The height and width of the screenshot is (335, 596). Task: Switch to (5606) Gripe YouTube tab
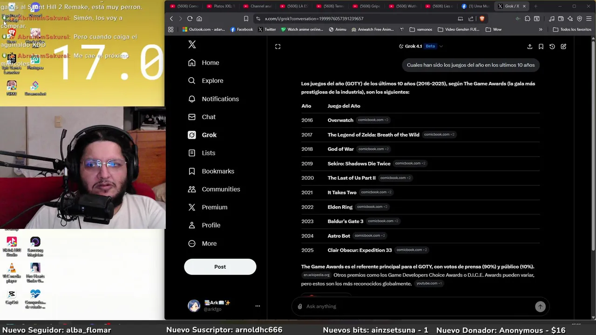pyautogui.click(x=366, y=6)
